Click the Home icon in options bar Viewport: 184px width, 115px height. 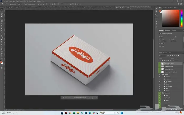pyautogui.click(x=3, y=4)
